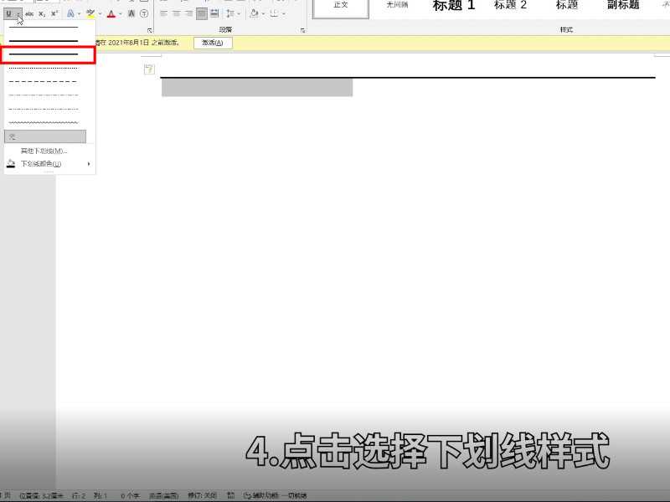This screenshot has height=502, width=670.
Task: Click the 激活 activation button
Action: 212,42
